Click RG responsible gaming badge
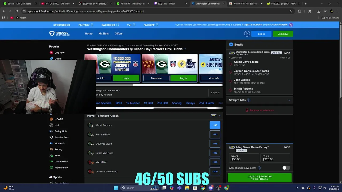 291,25
